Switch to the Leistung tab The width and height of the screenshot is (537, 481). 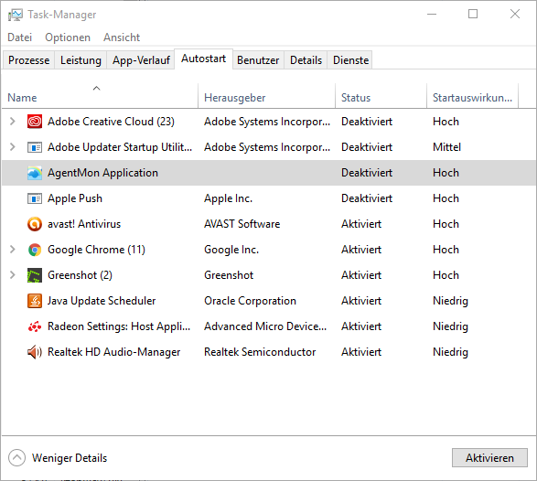81,60
